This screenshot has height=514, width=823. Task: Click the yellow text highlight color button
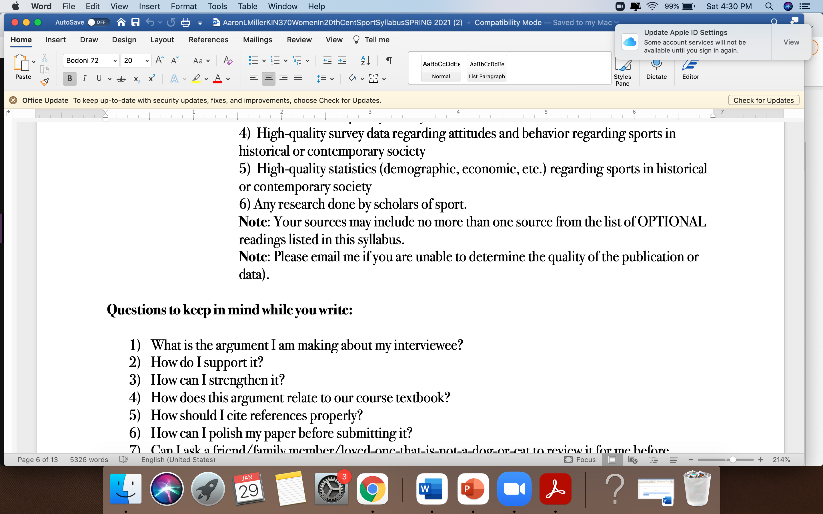click(x=196, y=79)
